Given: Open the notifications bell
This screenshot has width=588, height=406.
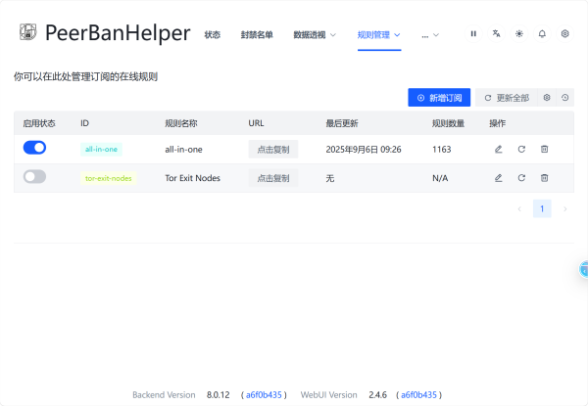Looking at the screenshot, I should click(542, 34).
